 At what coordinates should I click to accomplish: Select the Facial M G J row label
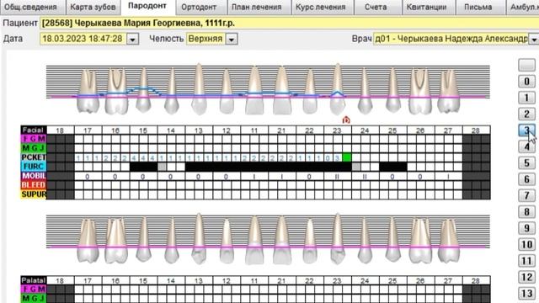[x=34, y=148]
